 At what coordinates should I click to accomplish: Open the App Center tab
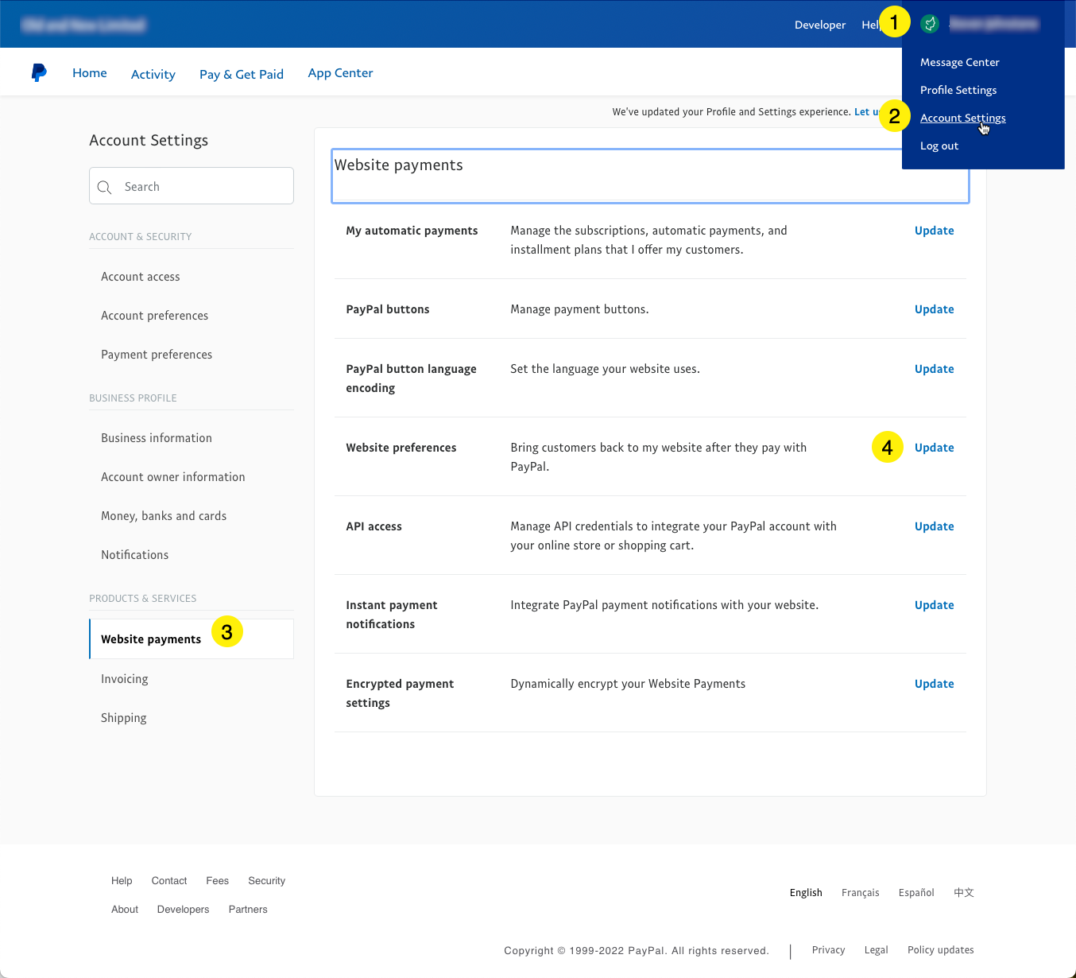point(340,73)
